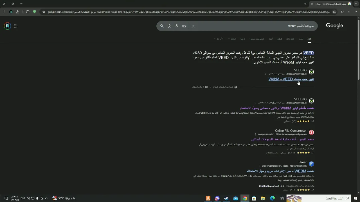360x202 pixels.
Task: Click the Flixier site favicon
Action: coord(311,164)
